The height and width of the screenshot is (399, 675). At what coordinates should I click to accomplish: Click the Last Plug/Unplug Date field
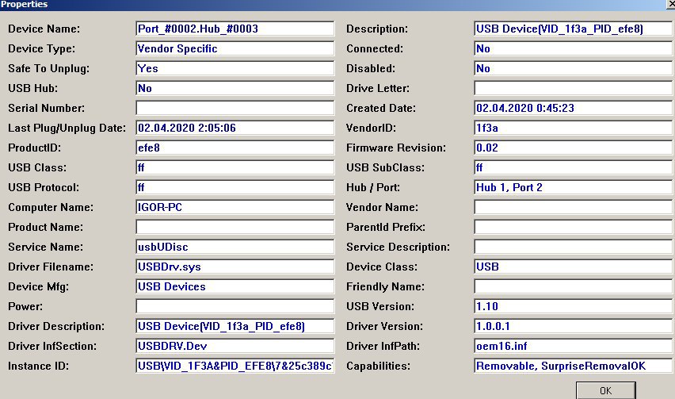[x=235, y=128]
